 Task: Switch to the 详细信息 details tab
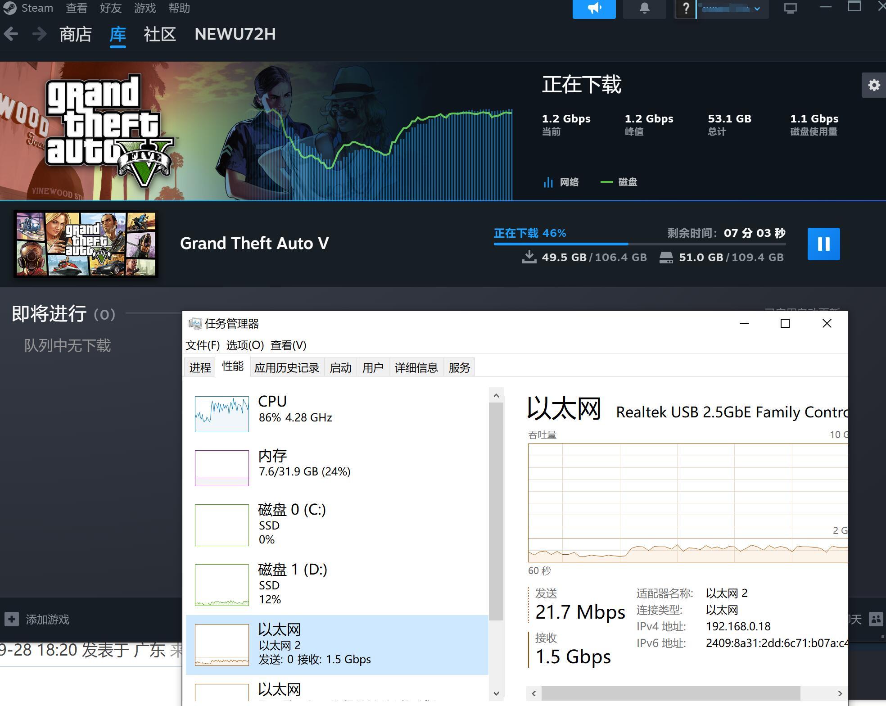click(x=416, y=367)
